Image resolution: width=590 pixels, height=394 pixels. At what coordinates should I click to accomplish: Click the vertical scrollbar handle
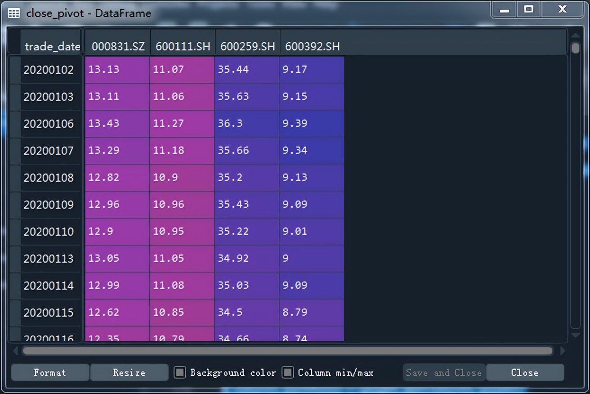coord(575,48)
